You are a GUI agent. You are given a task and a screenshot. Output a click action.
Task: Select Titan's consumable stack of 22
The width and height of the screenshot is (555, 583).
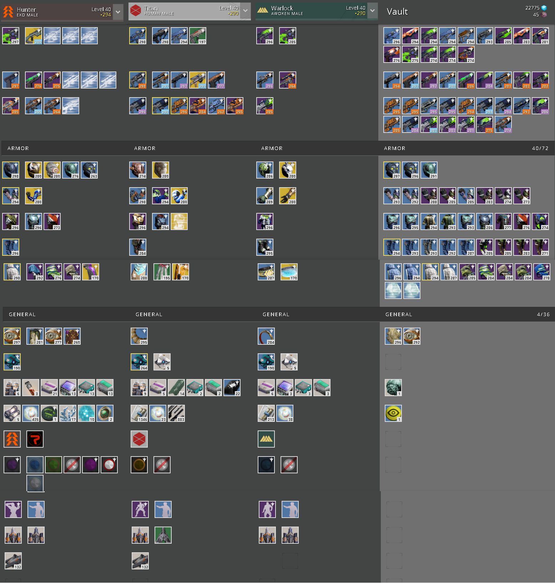click(x=232, y=388)
